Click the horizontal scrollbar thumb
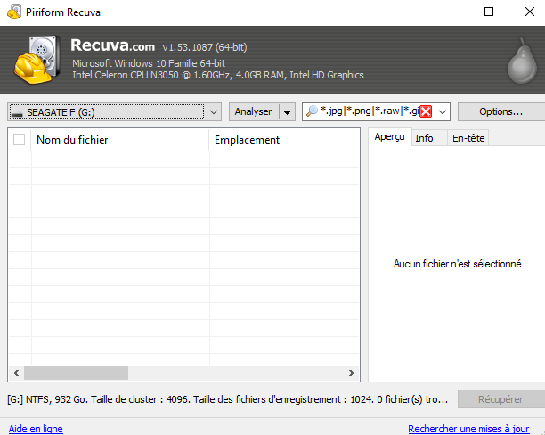 (x=76, y=373)
